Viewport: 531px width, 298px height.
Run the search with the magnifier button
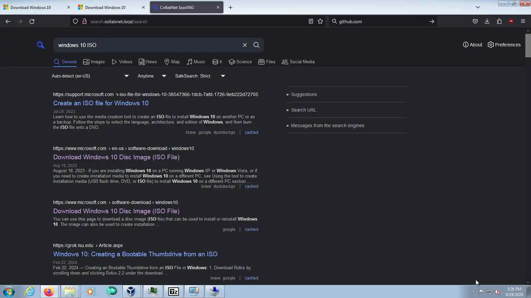257,45
